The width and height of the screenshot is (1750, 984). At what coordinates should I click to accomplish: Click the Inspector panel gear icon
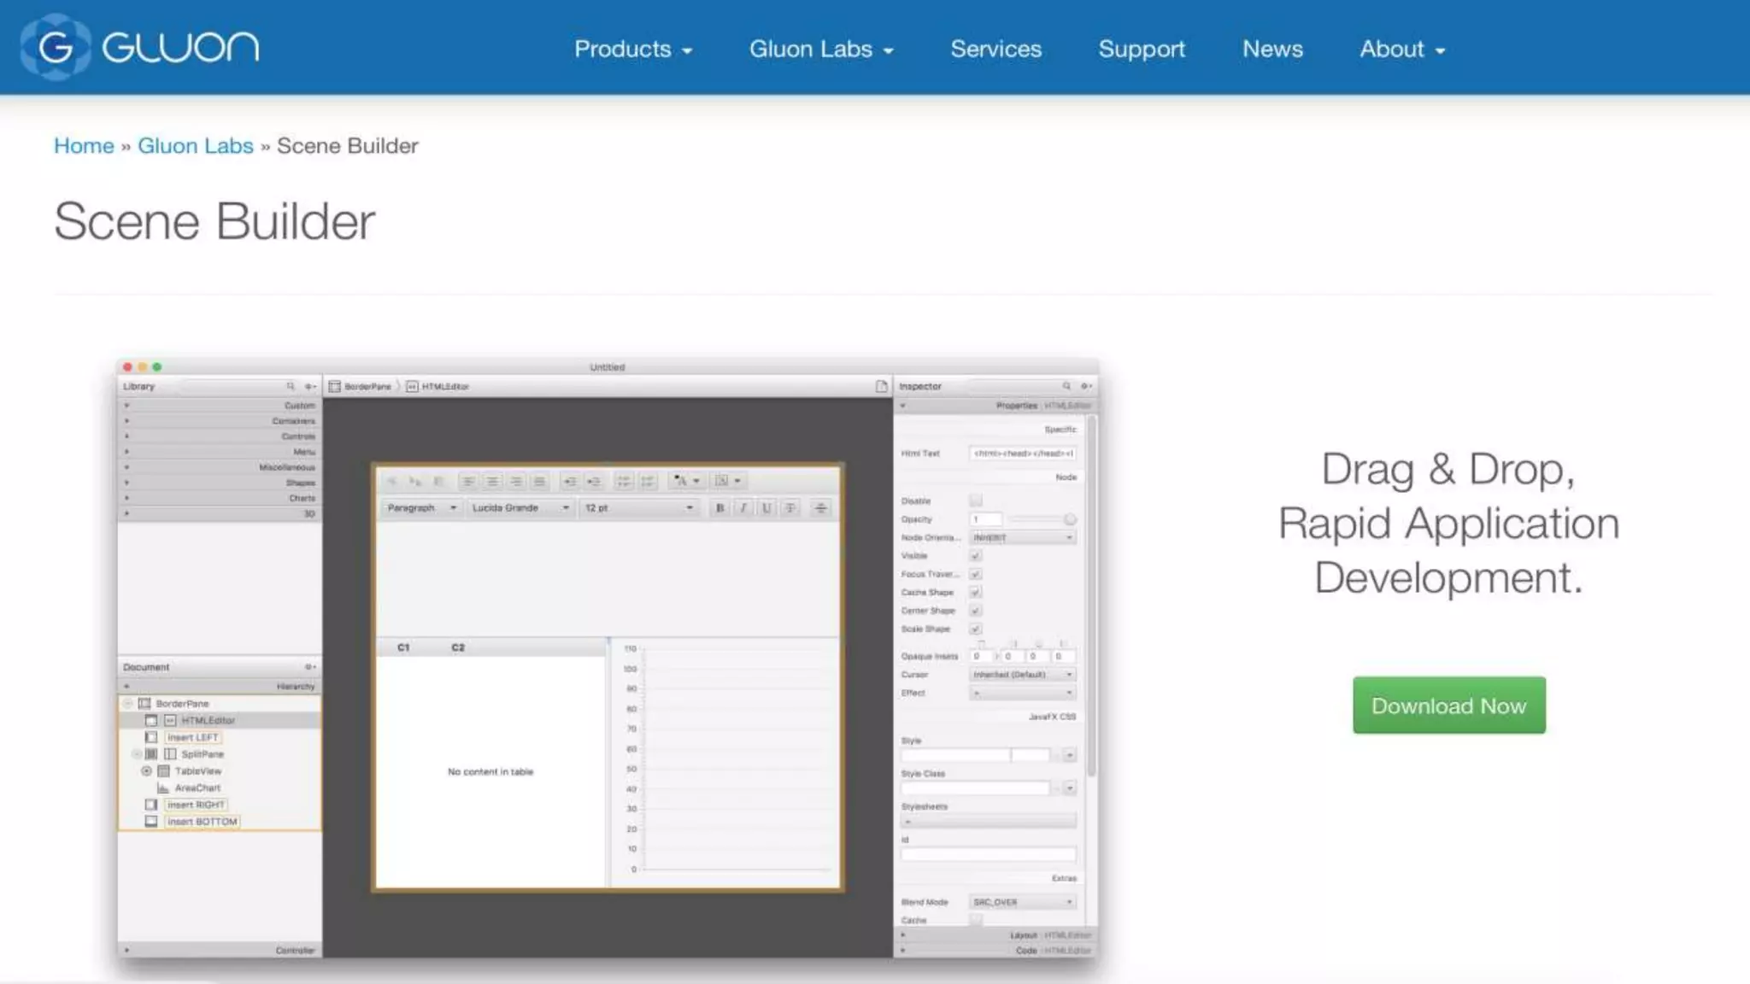pyautogui.click(x=1086, y=386)
